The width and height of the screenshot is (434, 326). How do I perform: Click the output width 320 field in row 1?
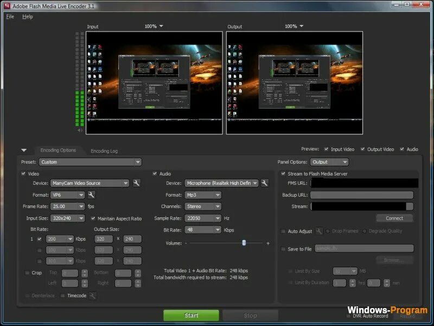tap(104, 239)
